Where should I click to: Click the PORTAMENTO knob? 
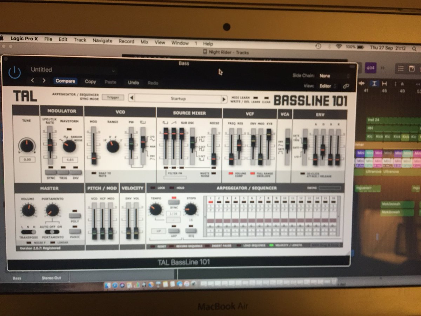tap(52, 210)
